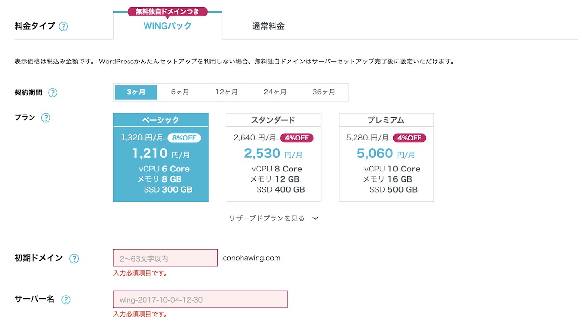582x327 pixels.
Task: Click the 8%OFF badge on ベーシック
Action: 184,138
